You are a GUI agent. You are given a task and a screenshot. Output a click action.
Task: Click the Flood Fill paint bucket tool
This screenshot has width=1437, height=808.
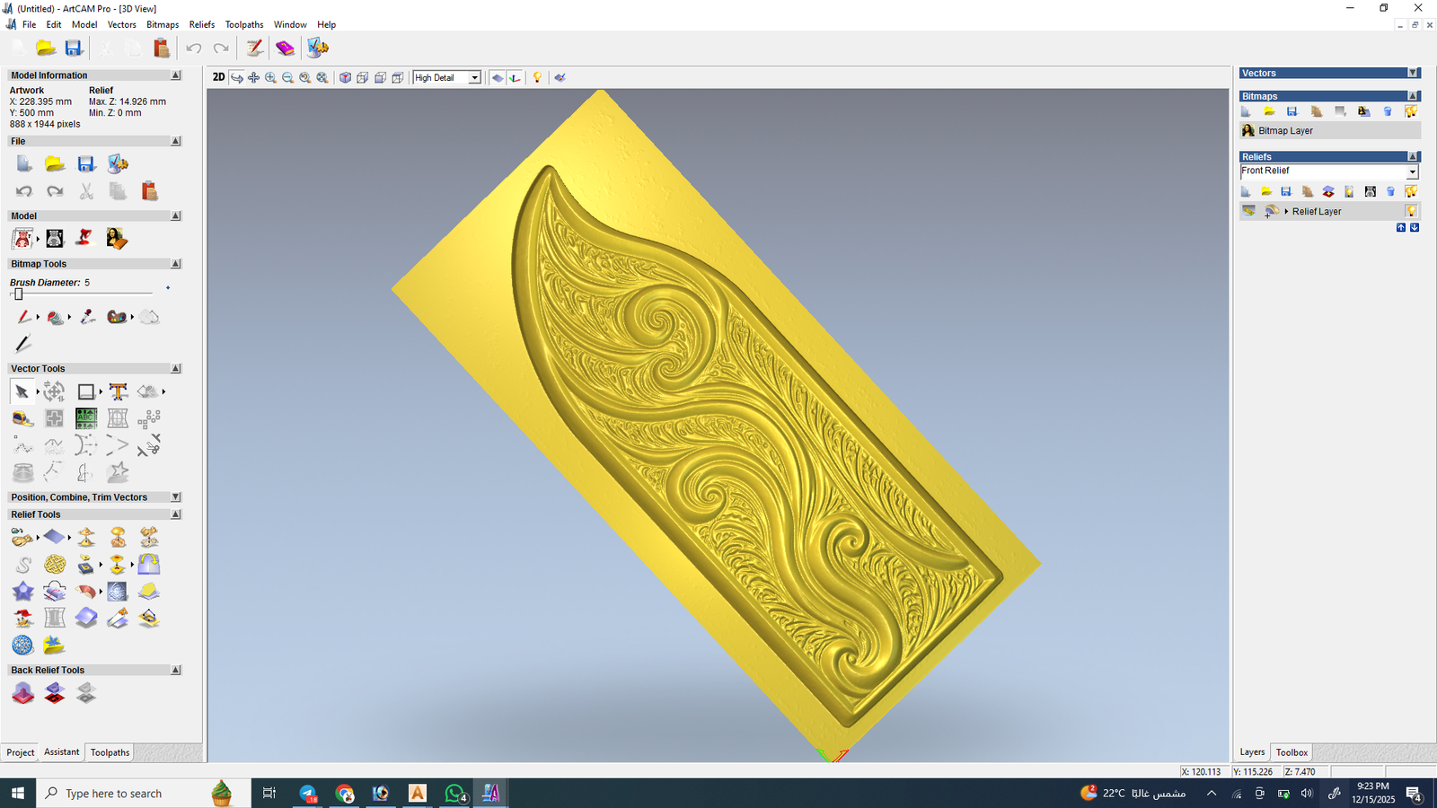pyautogui.click(x=55, y=317)
